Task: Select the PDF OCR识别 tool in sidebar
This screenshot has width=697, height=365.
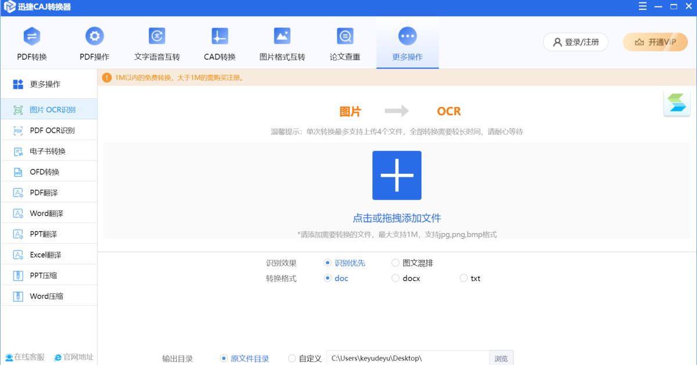Action: click(48, 130)
